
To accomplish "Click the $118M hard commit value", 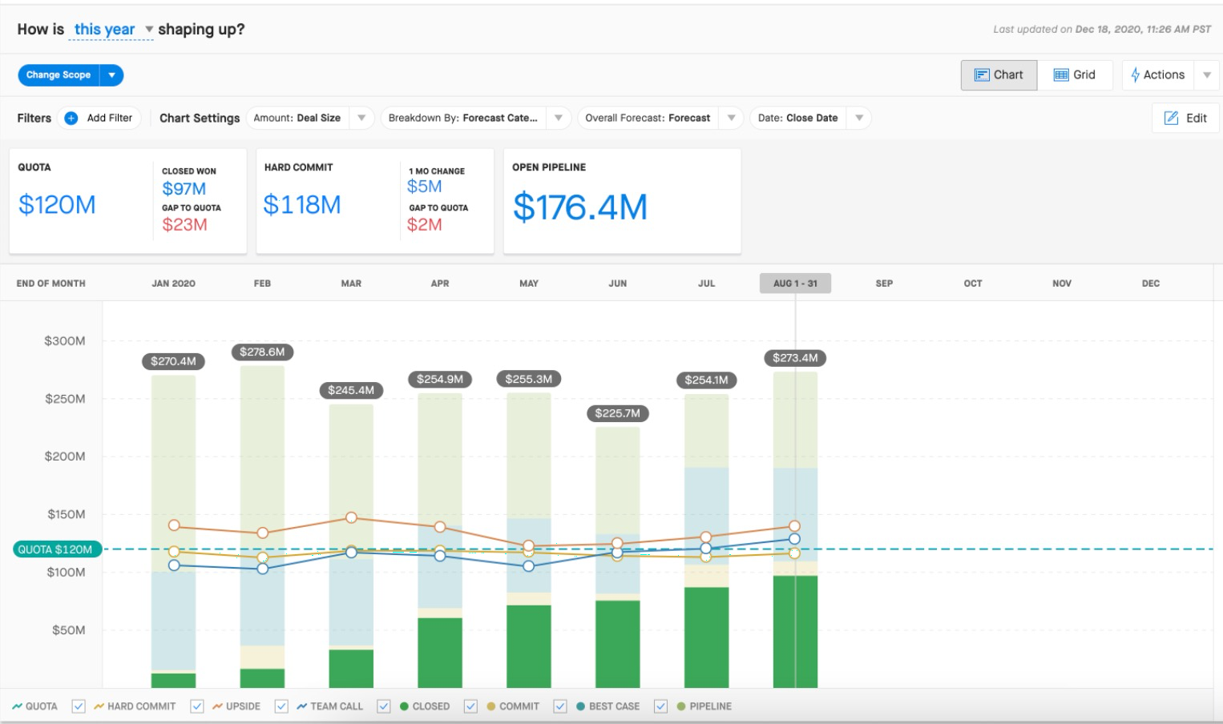I will (x=302, y=205).
